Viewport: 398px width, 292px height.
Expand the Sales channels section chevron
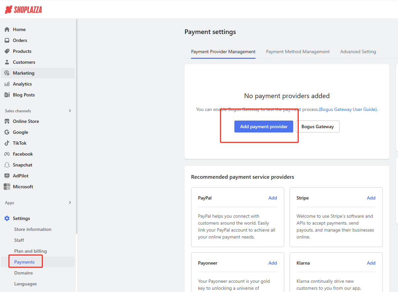coord(70,111)
